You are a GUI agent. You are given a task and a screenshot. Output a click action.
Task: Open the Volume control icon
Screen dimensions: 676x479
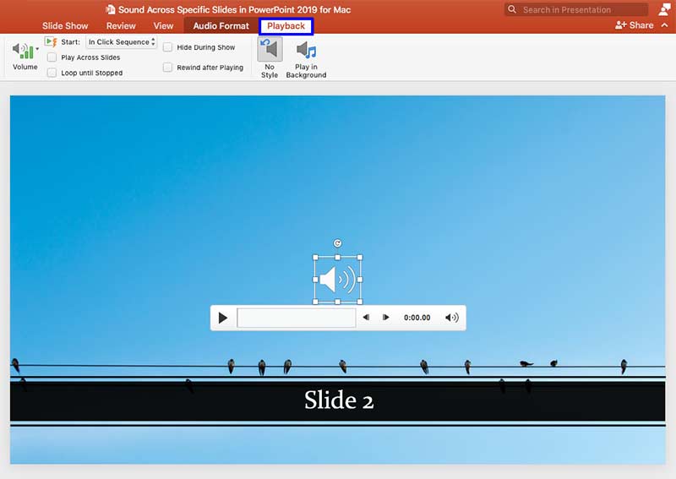(23, 51)
